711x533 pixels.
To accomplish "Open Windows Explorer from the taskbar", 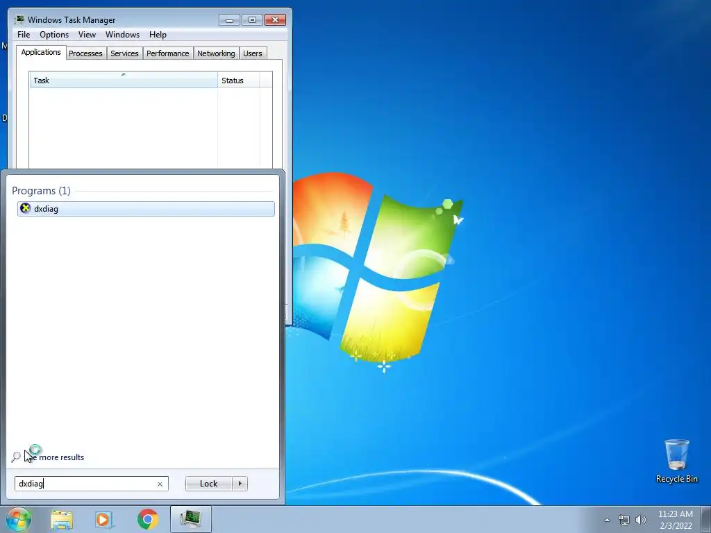I will (x=62, y=519).
